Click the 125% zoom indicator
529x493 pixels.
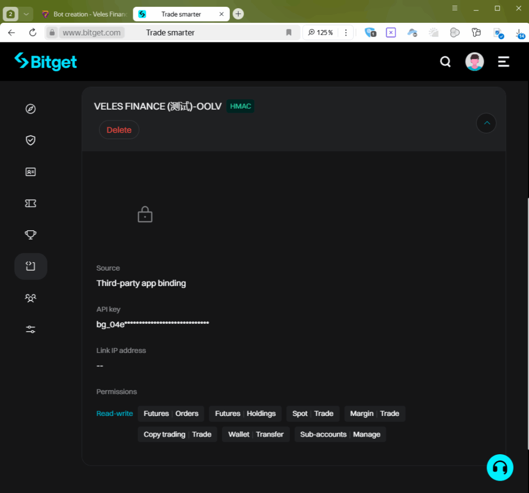tap(320, 33)
